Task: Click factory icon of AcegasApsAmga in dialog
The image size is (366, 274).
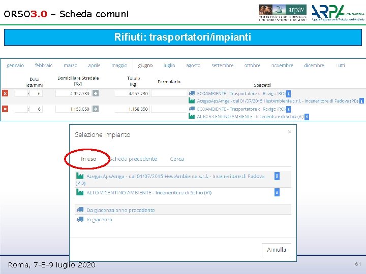Action: 80,176
